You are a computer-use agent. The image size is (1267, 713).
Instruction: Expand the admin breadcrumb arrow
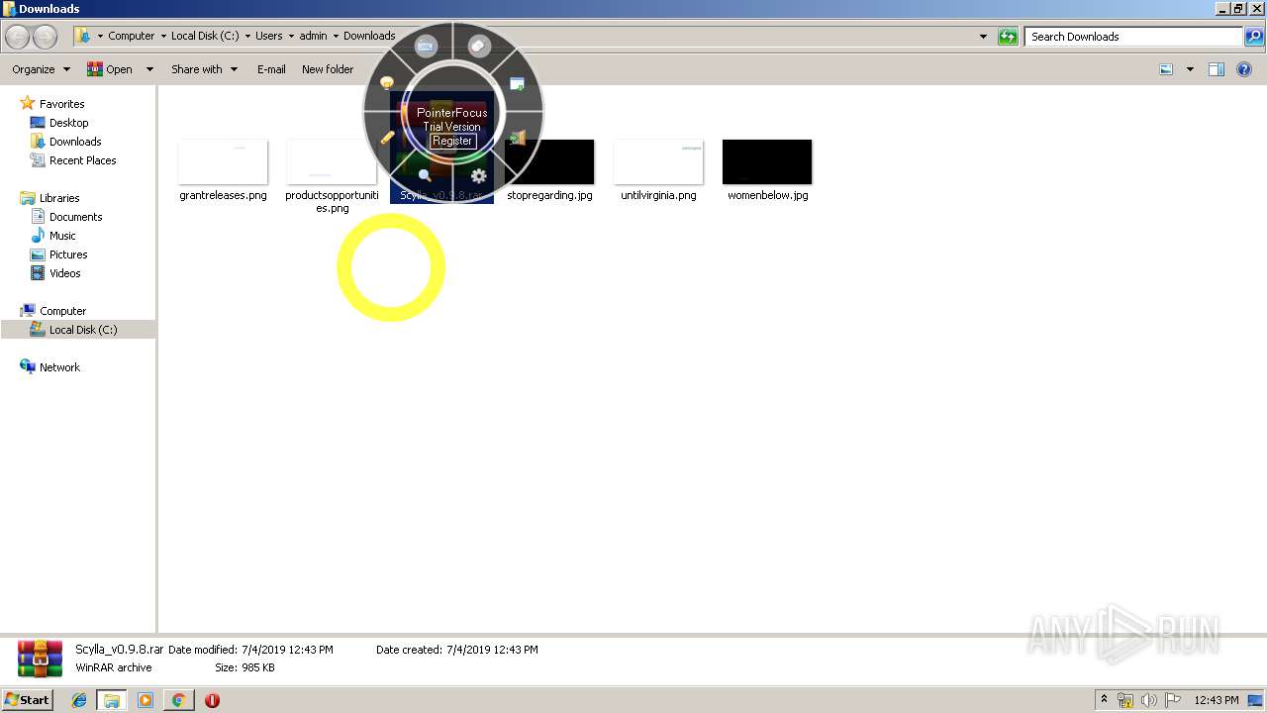336,37
